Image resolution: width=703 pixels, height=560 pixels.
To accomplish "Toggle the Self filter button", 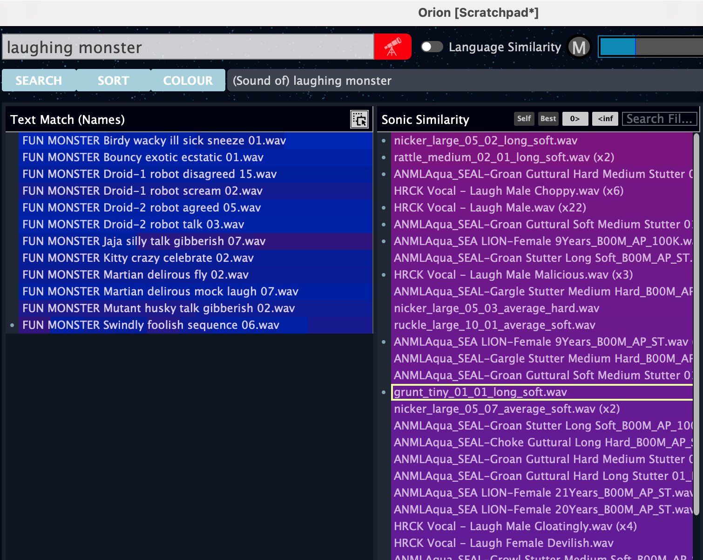I will pyautogui.click(x=524, y=119).
